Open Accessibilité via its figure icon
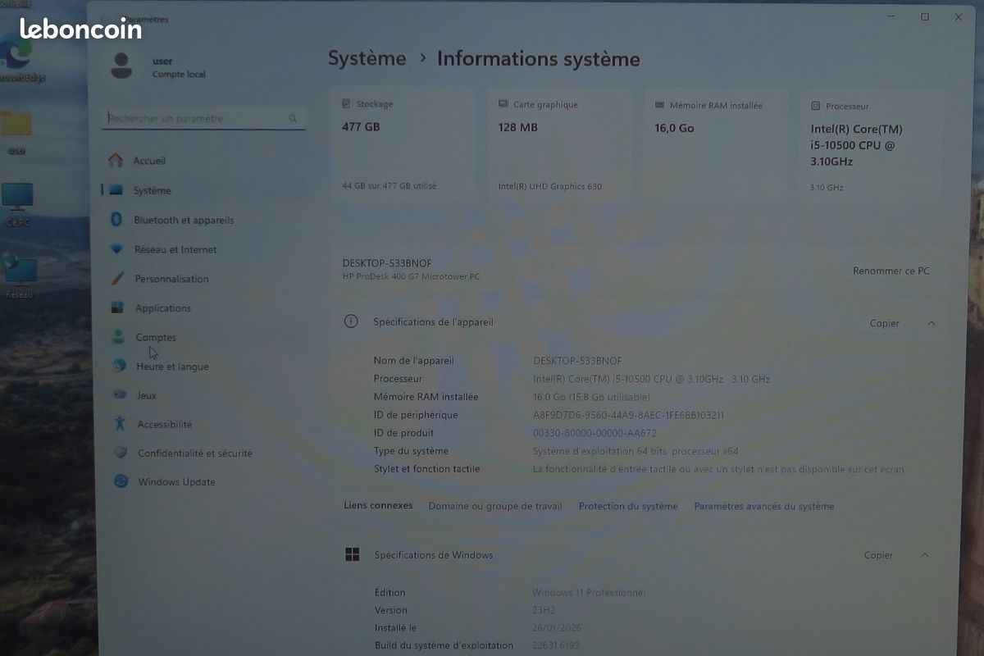 121,424
